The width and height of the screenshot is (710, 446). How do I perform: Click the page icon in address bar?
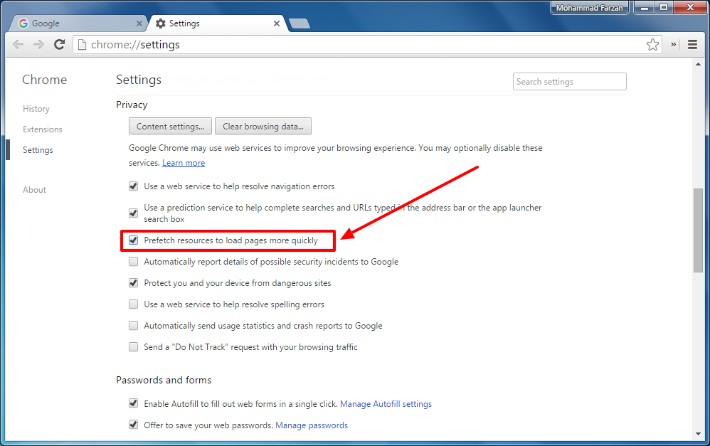click(x=82, y=44)
